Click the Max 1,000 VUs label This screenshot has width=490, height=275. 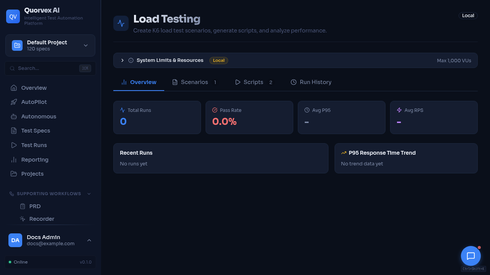pyautogui.click(x=454, y=60)
